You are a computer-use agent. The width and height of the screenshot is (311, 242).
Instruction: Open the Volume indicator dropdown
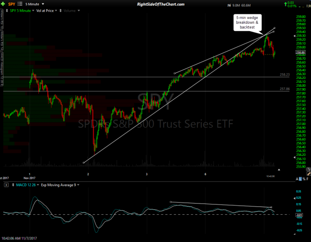[x=79, y=11]
